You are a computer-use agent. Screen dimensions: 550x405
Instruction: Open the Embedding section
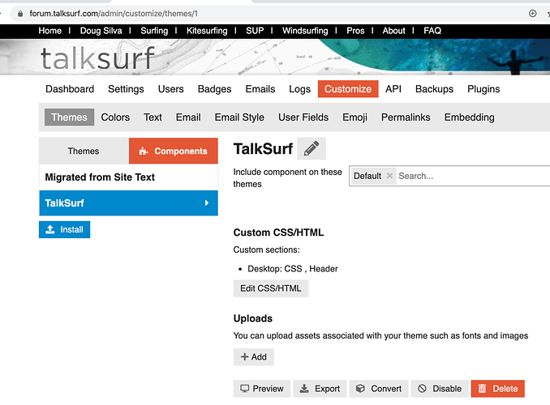(x=470, y=117)
